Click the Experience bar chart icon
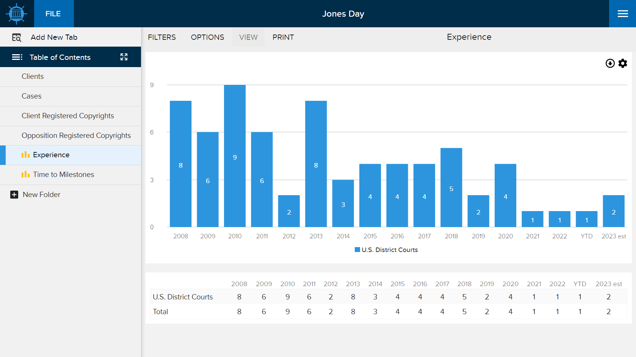The height and width of the screenshot is (357, 636). point(25,155)
